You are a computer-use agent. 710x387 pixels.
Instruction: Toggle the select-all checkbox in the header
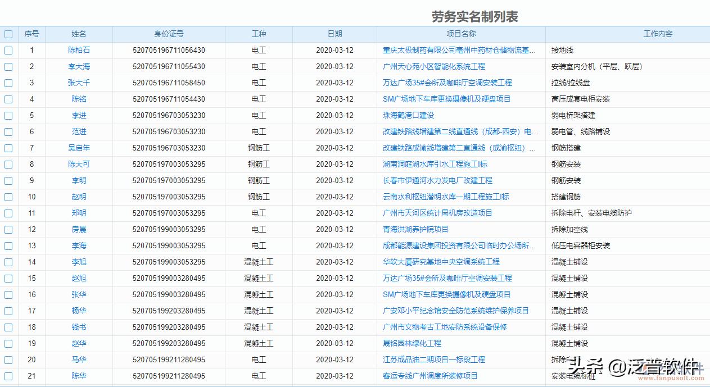coord(8,34)
